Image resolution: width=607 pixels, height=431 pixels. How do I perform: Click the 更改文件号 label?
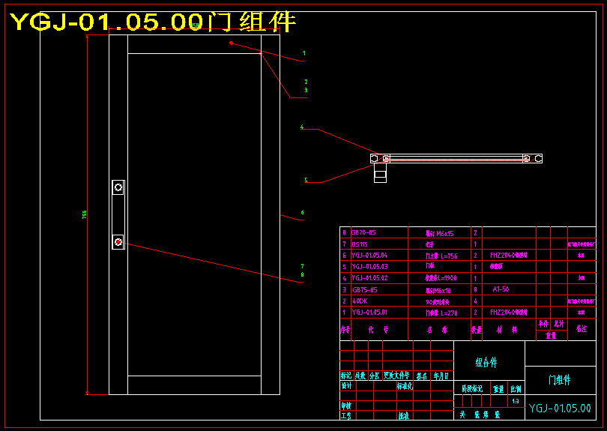pos(396,375)
